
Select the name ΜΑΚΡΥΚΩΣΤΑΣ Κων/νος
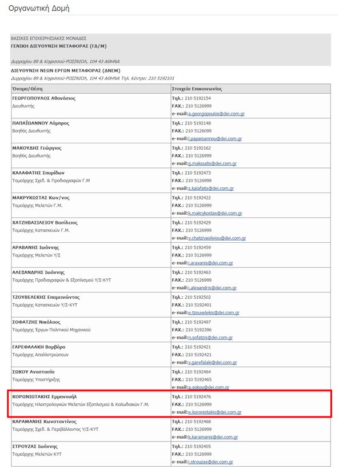click(41, 198)
